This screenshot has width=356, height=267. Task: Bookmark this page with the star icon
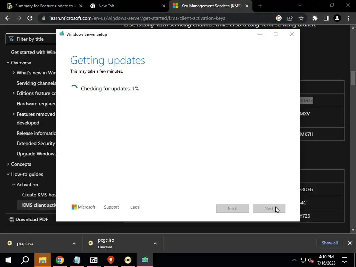301,18
